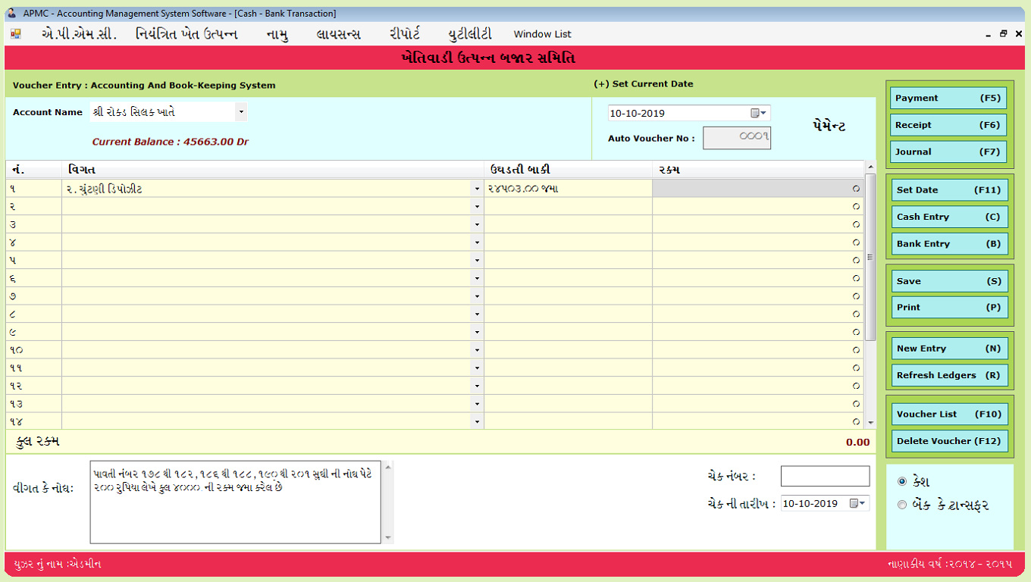Screen dimensions: 1031x582
Task: Open the ledger dropdown in row ૧ showing ચૂંટણી ડિપોઝીટ
Action: point(477,187)
